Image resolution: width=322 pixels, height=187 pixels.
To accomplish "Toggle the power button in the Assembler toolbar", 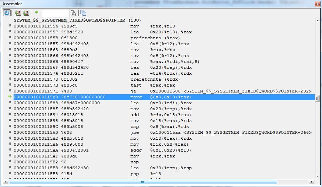I will 7,13.
